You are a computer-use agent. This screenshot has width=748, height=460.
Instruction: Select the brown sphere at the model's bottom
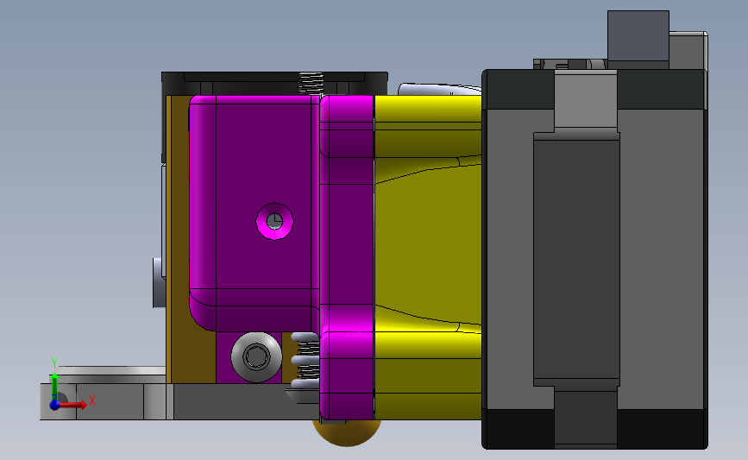pos(347,432)
